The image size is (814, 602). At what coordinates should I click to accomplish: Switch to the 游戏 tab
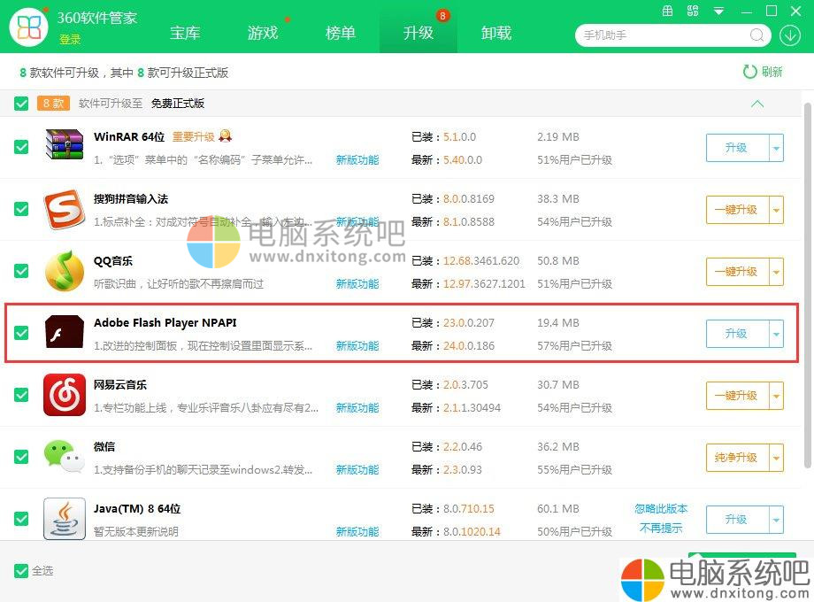coord(263,34)
